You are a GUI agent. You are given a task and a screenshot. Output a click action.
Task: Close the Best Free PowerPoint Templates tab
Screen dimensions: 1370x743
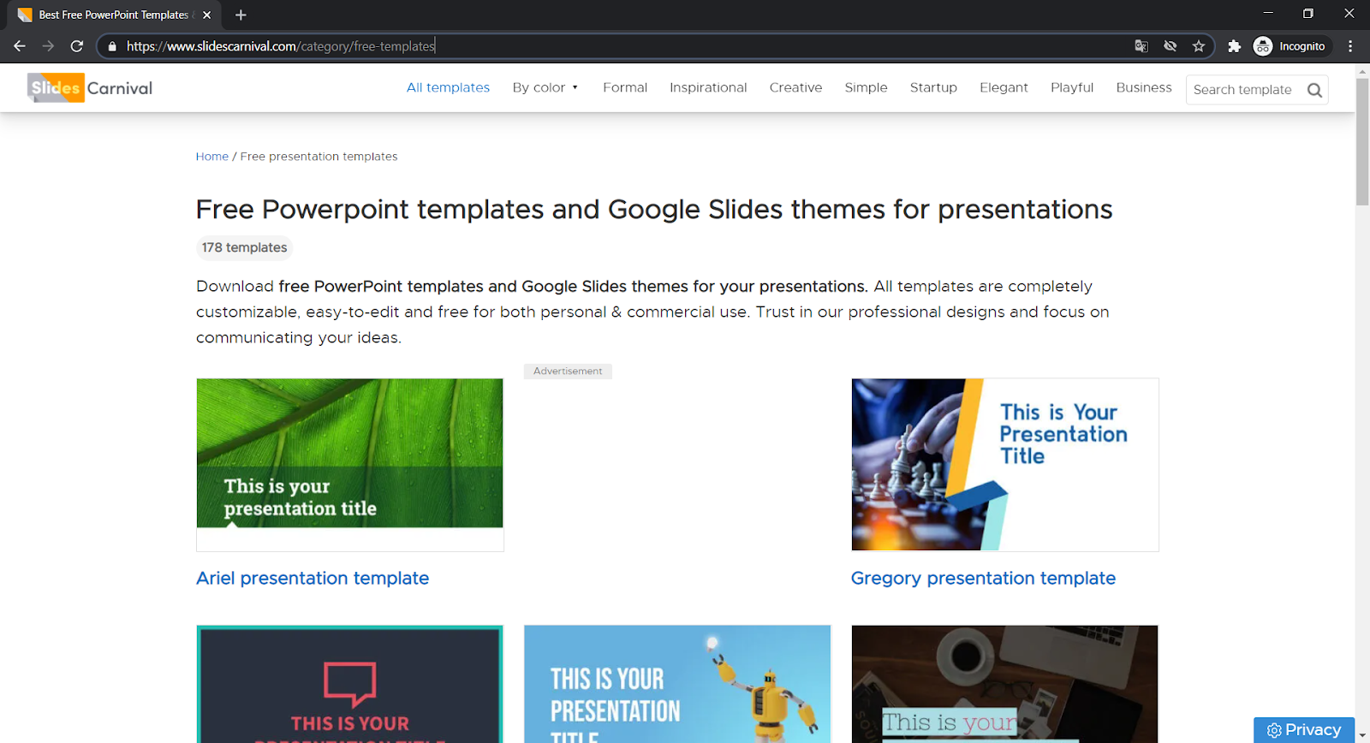(206, 15)
